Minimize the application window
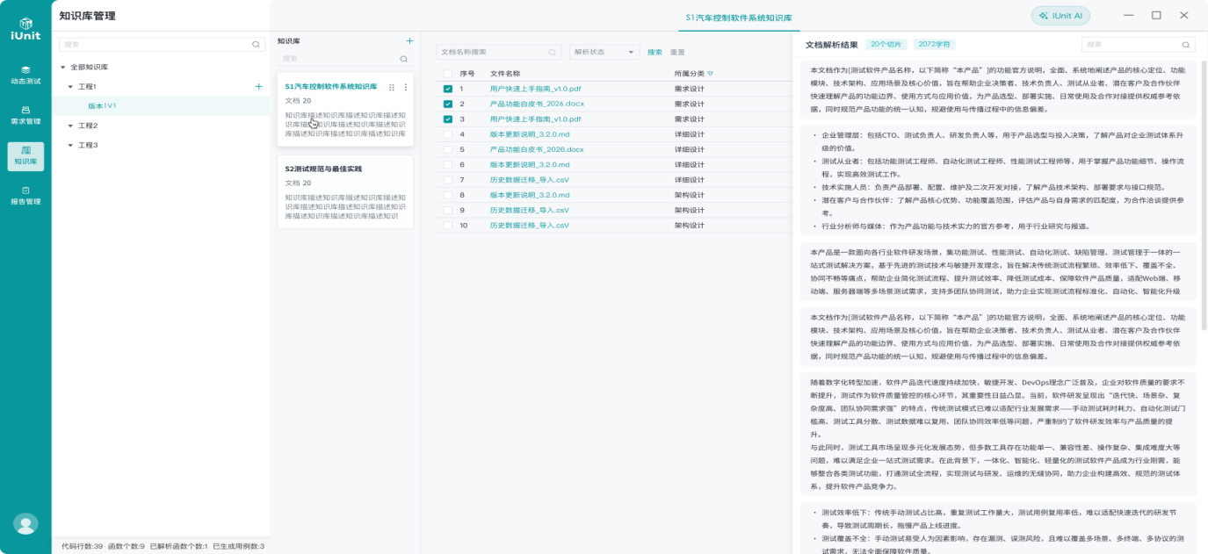Viewport: 1208px width, 554px height. coord(1128,15)
